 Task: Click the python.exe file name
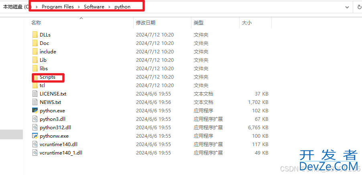[52, 111]
